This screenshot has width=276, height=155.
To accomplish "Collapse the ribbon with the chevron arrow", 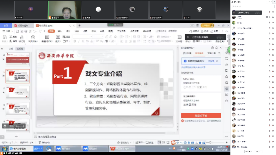I will click(x=227, y=31).
